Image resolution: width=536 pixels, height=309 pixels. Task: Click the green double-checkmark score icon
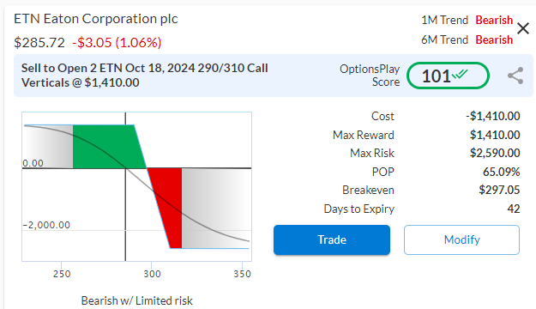[460, 74]
